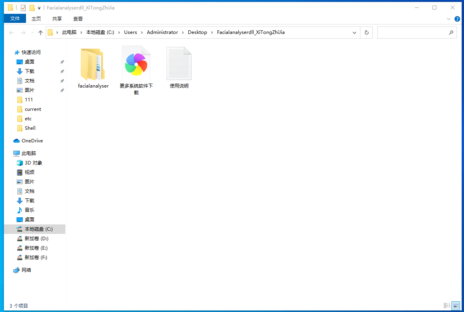The height and width of the screenshot is (312, 464).
Task: Open the etc folder in sidebar
Action: click(x=28, y=118)
